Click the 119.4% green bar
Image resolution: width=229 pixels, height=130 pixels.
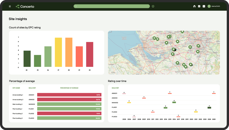pyautogui.click(x=69, y=109)
